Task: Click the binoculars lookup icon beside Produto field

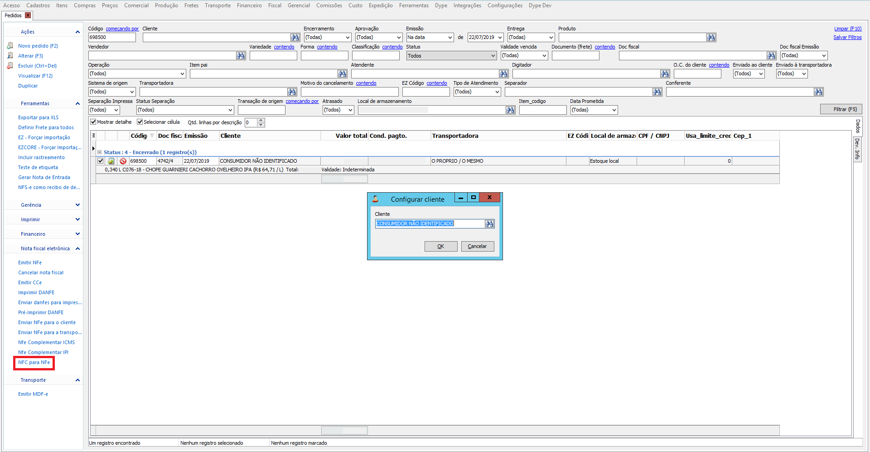Action: [711, 38]
